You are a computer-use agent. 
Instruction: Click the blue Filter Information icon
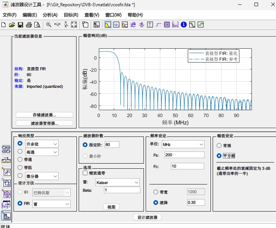coord(184,25)
